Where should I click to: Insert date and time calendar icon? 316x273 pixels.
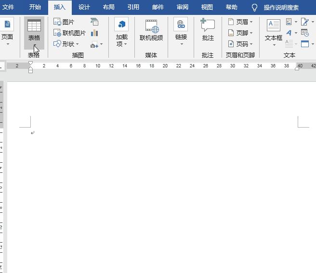click(305, 33)
